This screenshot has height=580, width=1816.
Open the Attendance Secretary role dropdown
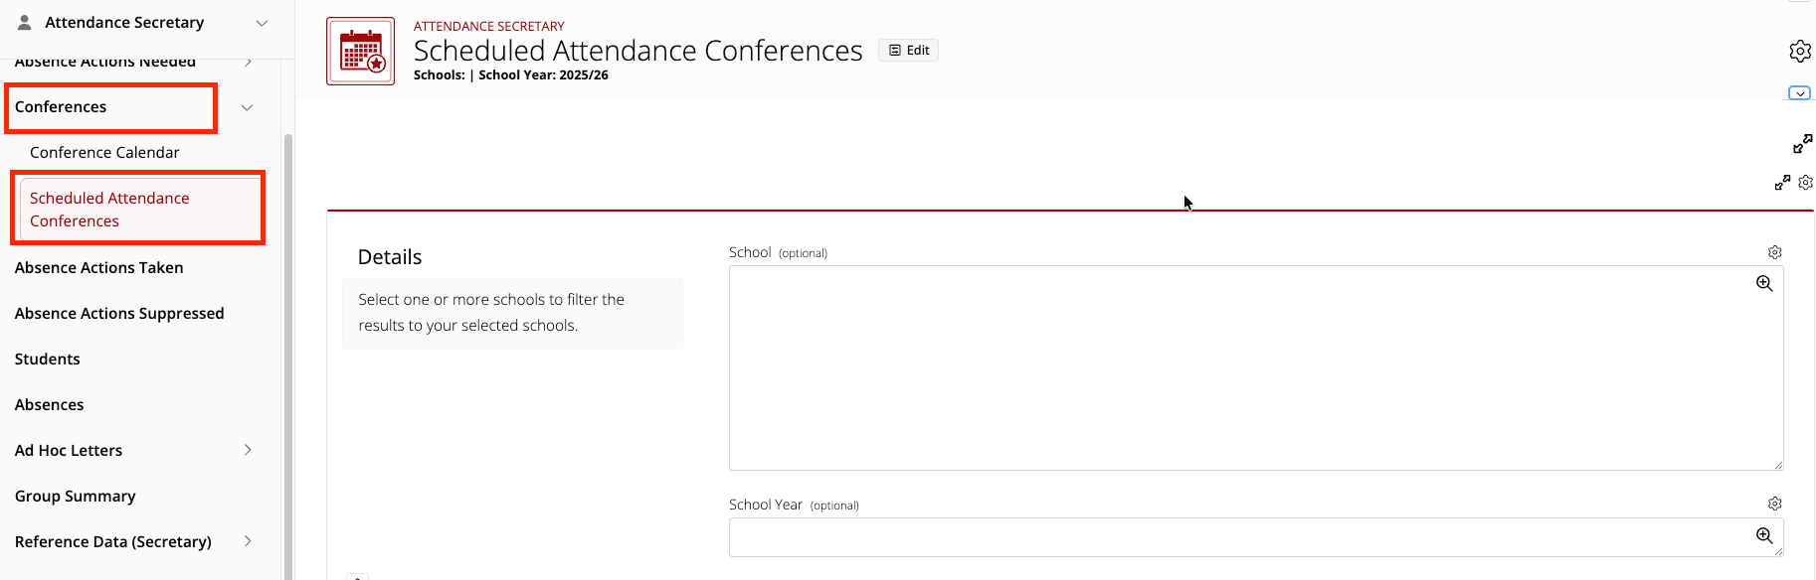(x=263, y=23)
